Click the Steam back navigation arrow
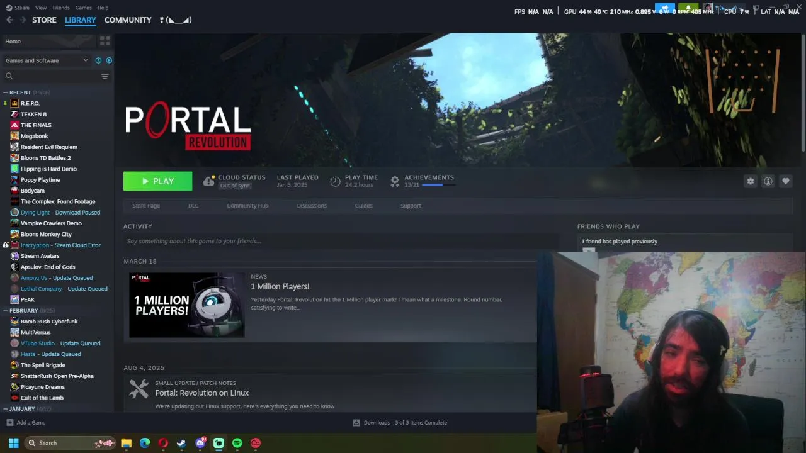806x453 pixels. [9, 20]
